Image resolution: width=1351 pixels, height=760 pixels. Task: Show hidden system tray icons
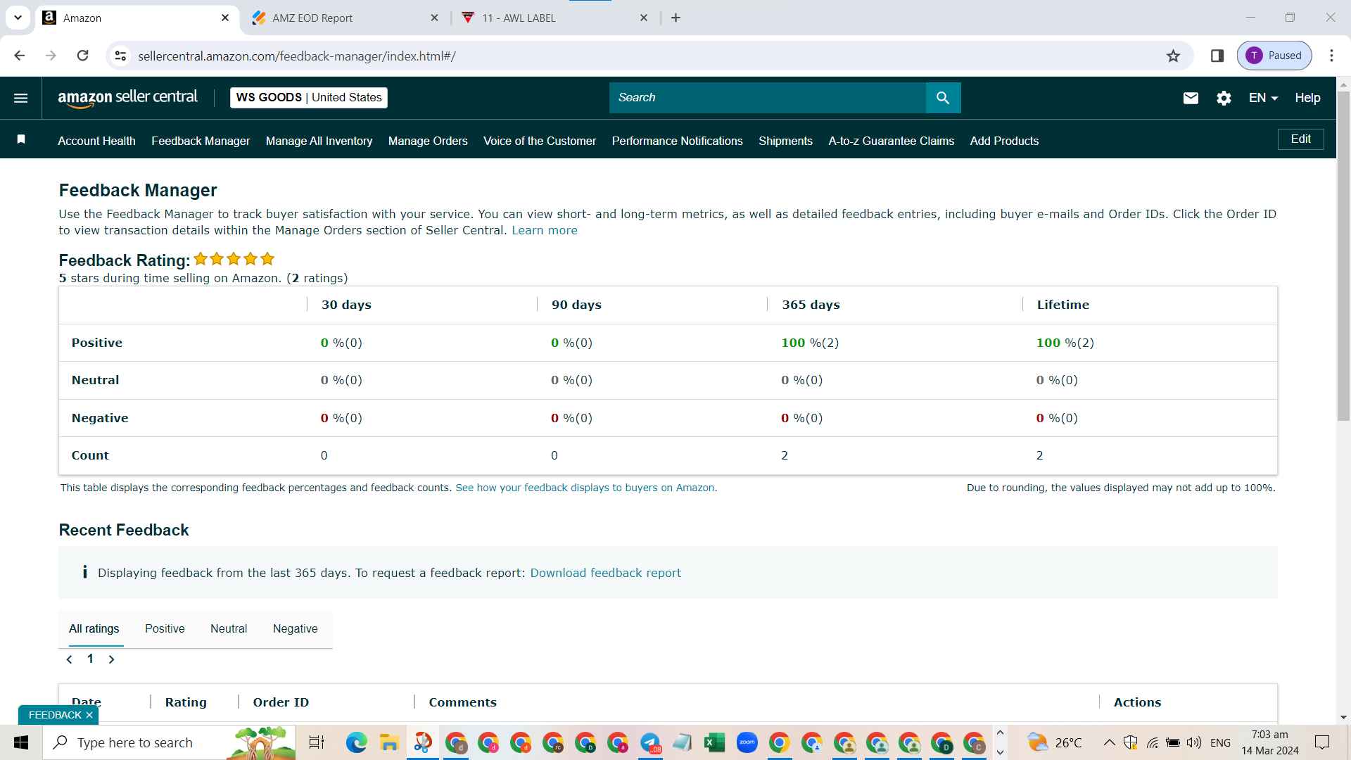1109,742
